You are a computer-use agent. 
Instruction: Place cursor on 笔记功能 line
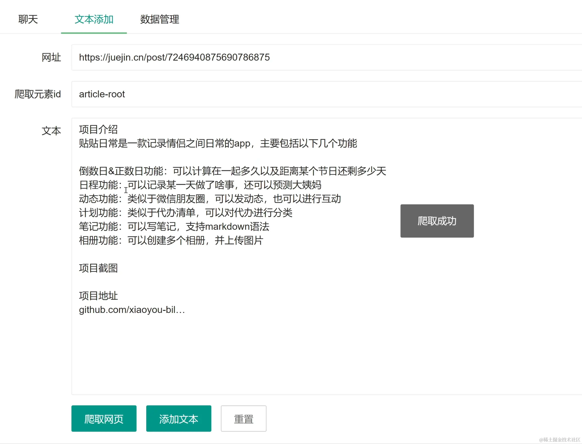point(174,227)
